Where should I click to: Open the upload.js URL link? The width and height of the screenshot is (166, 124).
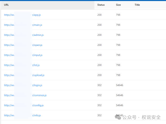(x=24, y=75)
